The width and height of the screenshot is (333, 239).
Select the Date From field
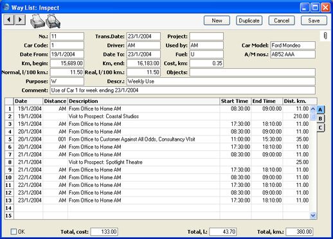pos(67,54)
